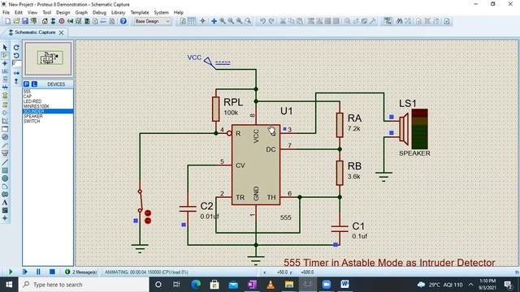Screen dimensions: 520x292
Task: Open the View menu
Action: (32, 13)
